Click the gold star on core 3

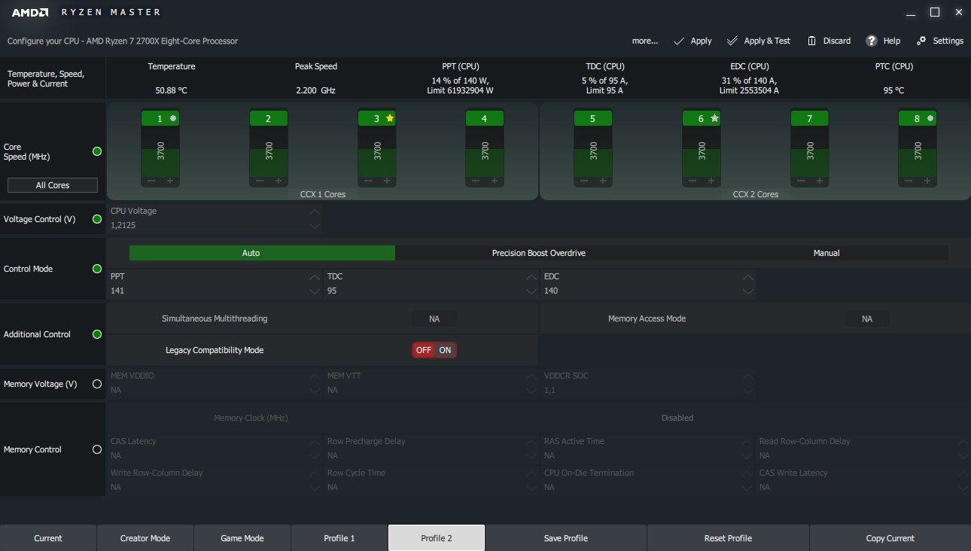390,118
